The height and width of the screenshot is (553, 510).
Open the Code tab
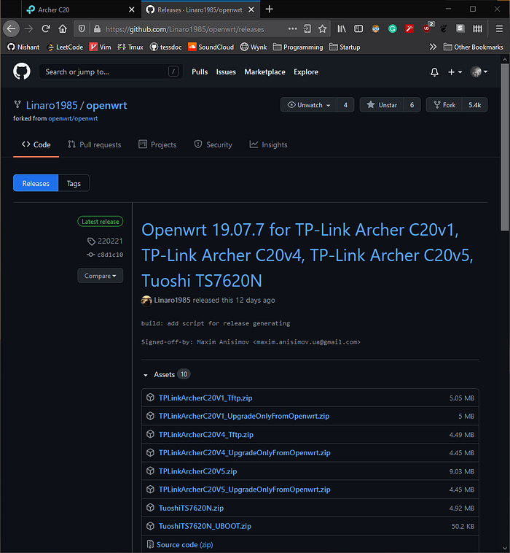pyautogui.click(x=36, y=144)
